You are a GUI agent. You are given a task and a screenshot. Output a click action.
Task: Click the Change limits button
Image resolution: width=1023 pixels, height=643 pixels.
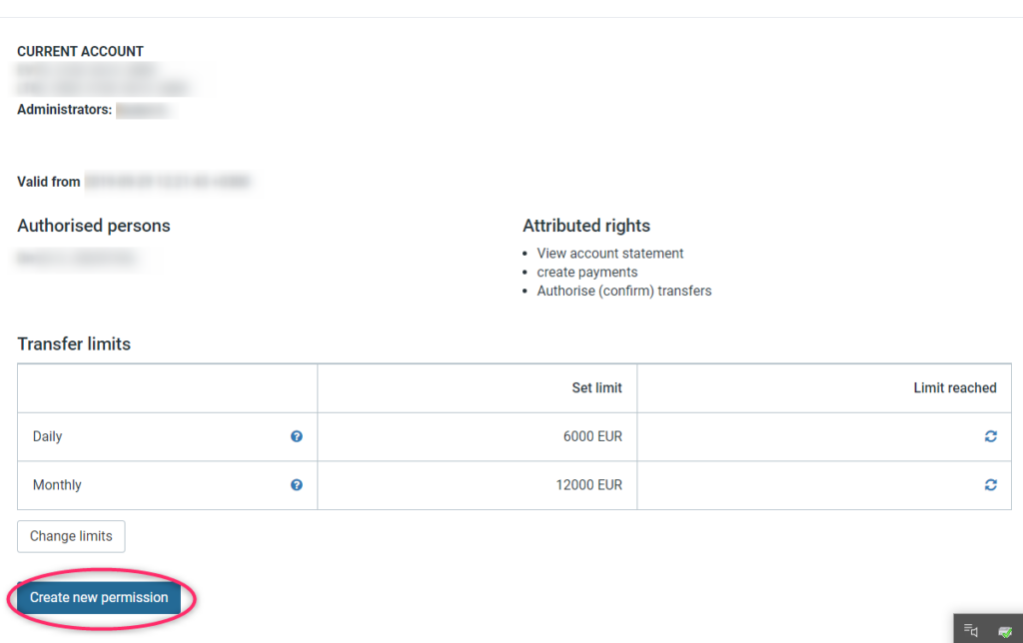pyautogui.click(x=71, y=536)
